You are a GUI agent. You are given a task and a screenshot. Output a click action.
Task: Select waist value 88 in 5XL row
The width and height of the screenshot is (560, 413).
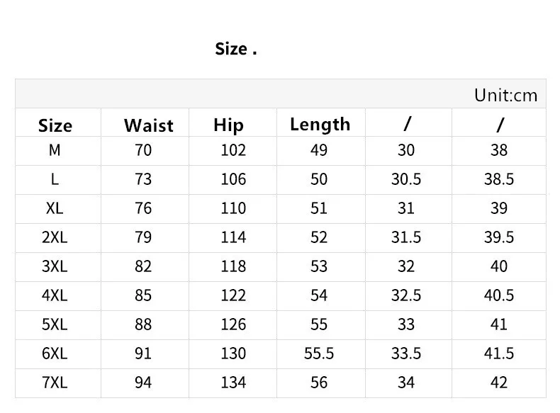click(143, 324)
